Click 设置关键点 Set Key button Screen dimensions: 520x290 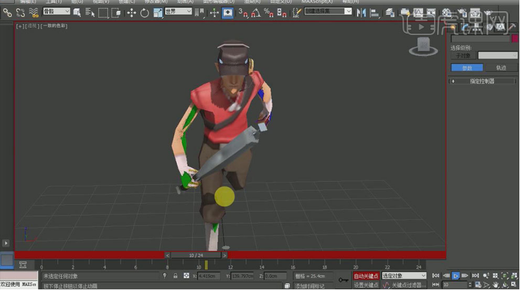[366, 285]
